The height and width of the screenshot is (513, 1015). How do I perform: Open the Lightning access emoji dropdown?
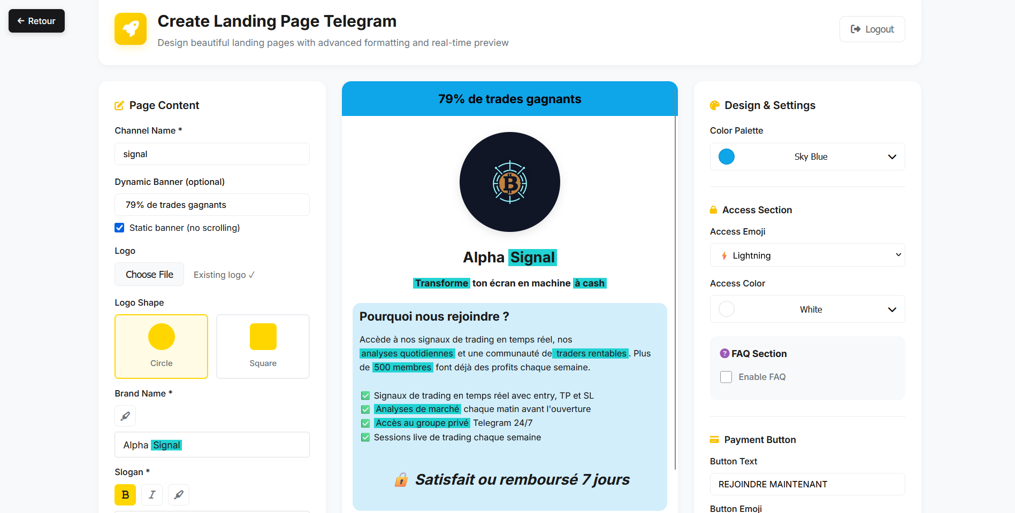coord(807,255)
